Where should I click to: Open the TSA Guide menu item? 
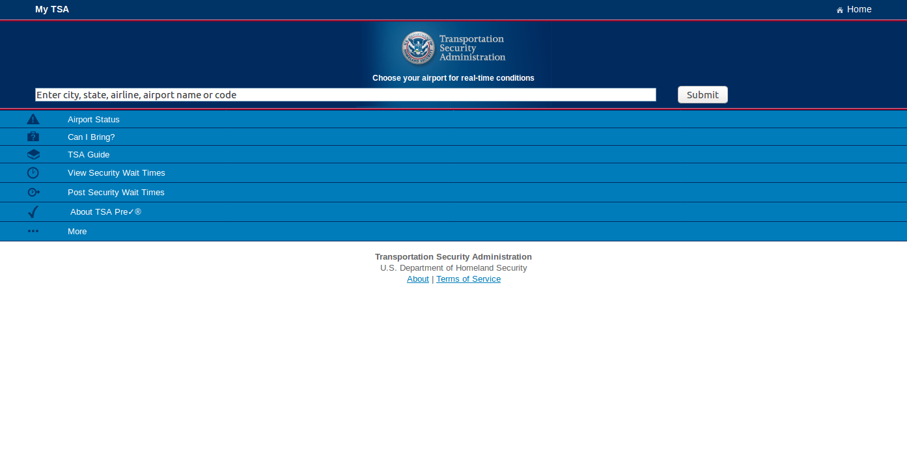(453, 154)
